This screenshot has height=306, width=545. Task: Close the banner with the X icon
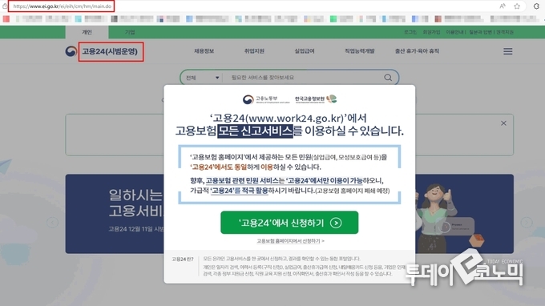click(503, 123)
